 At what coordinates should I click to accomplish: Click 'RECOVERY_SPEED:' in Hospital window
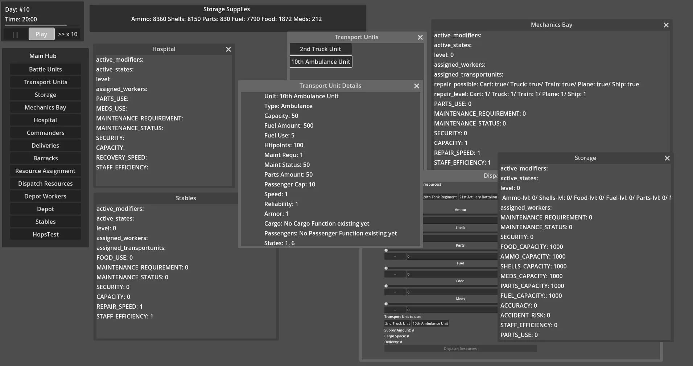click(121, 157)
